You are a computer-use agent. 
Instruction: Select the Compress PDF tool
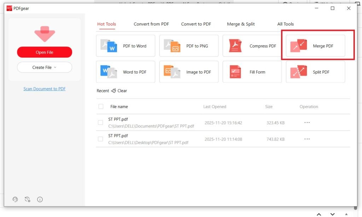(252, 46)
